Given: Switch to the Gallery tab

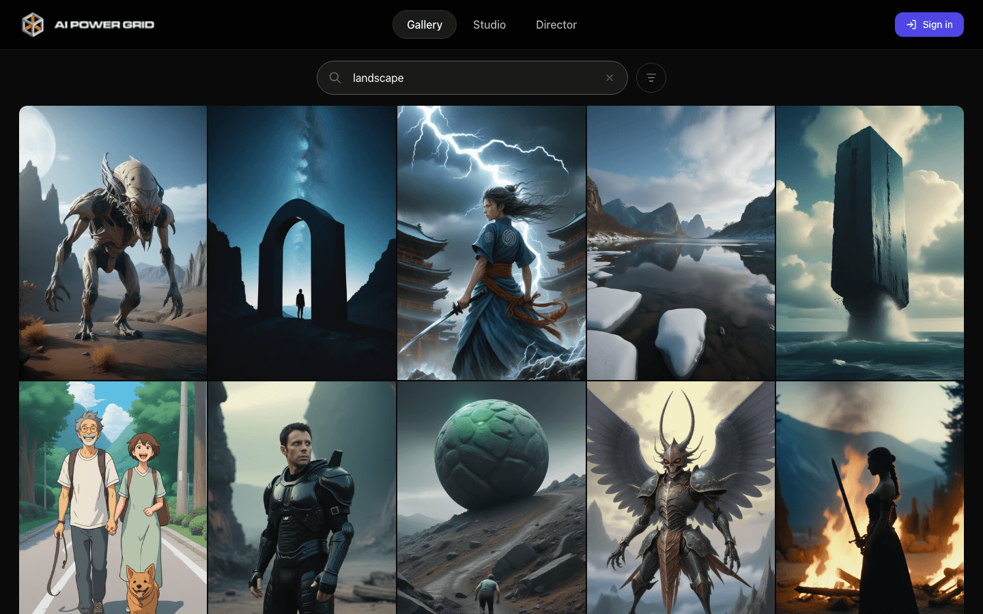Looking at the screenshot, I should pyautogui.click(x=425, y=25).
